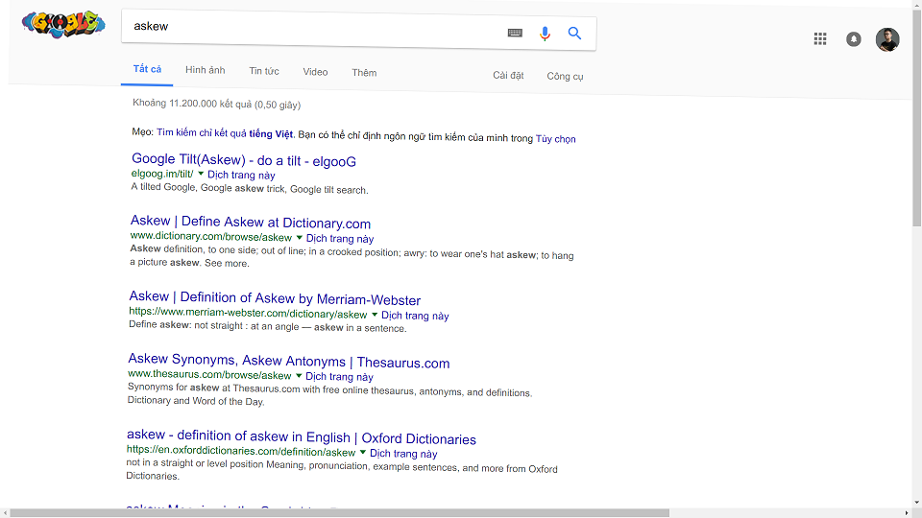Screen dimensions: 922x518
Task: Click snippet 'Define askew: not straight'
Action: click(x=268, y=326)
